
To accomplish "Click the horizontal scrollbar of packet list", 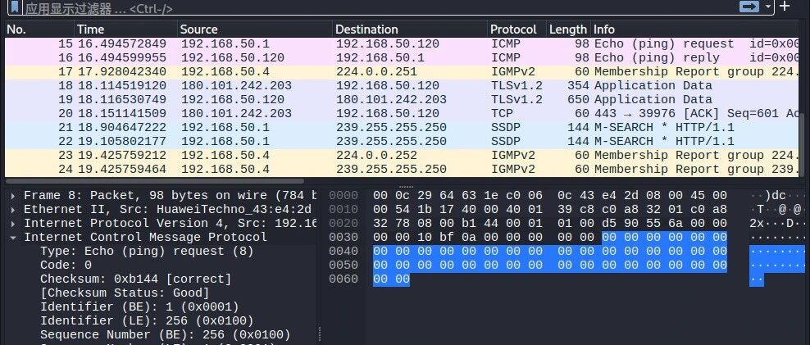I will tap(155, 181).
